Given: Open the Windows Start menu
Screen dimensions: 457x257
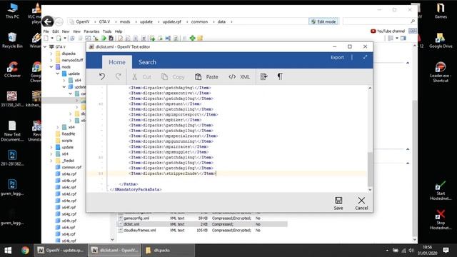Looking at the screenshot, I should pyautogui.click(x=8, y=251).
